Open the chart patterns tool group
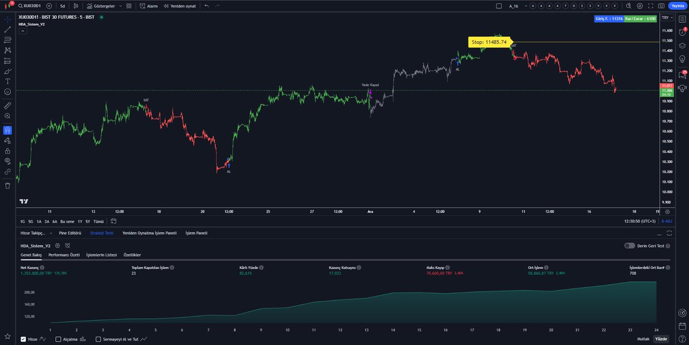 click(7, 50)
